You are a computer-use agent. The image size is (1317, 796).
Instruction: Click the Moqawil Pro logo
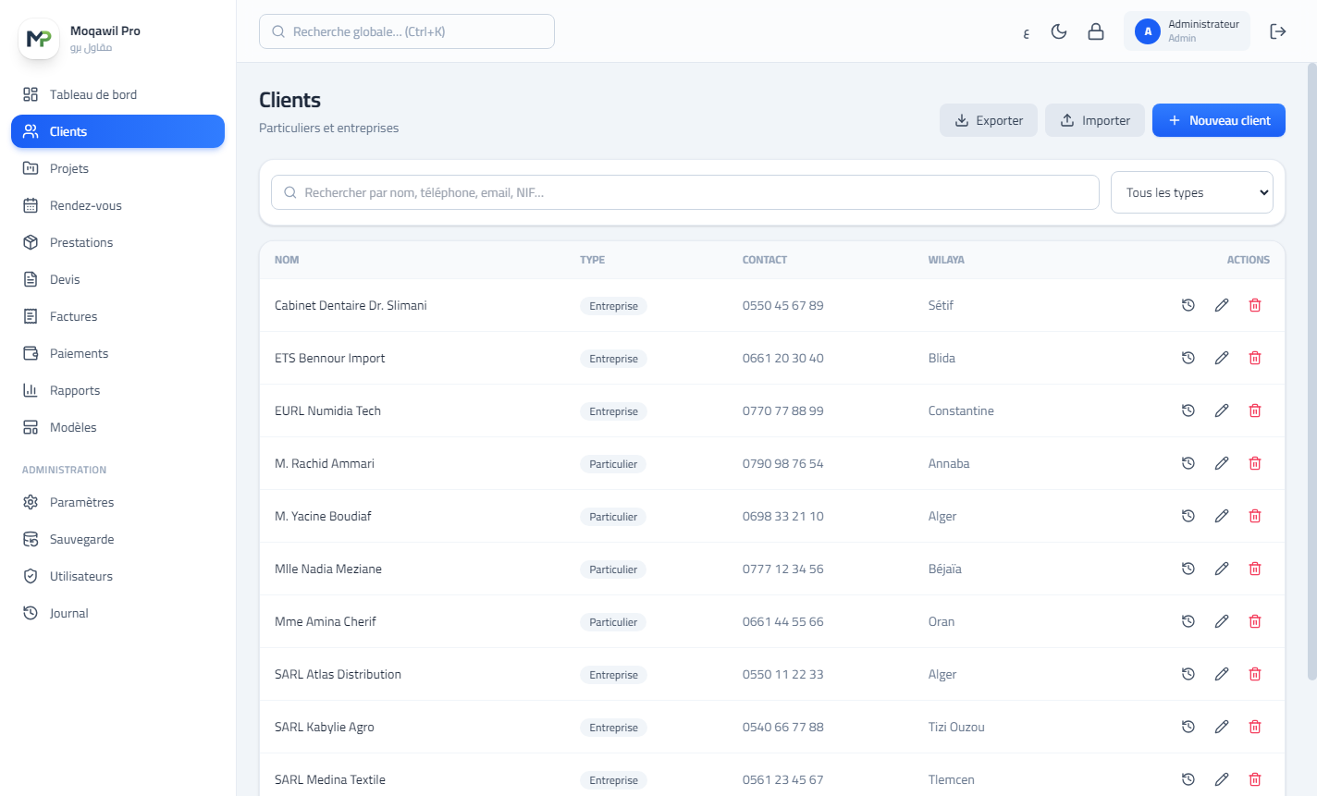39,39
